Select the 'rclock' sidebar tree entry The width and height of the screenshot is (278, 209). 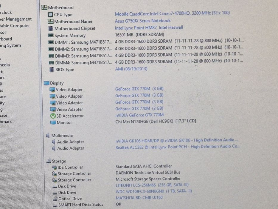(6, 13)
